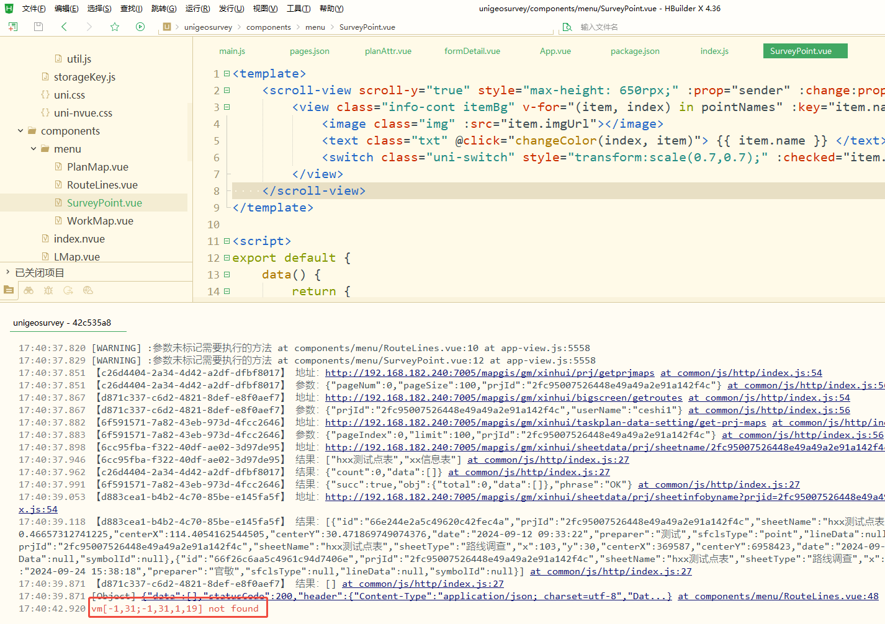Screen dimensions: 885x624
Task: Open the 发行(U) menu
Action: click(x=231, y=8)
